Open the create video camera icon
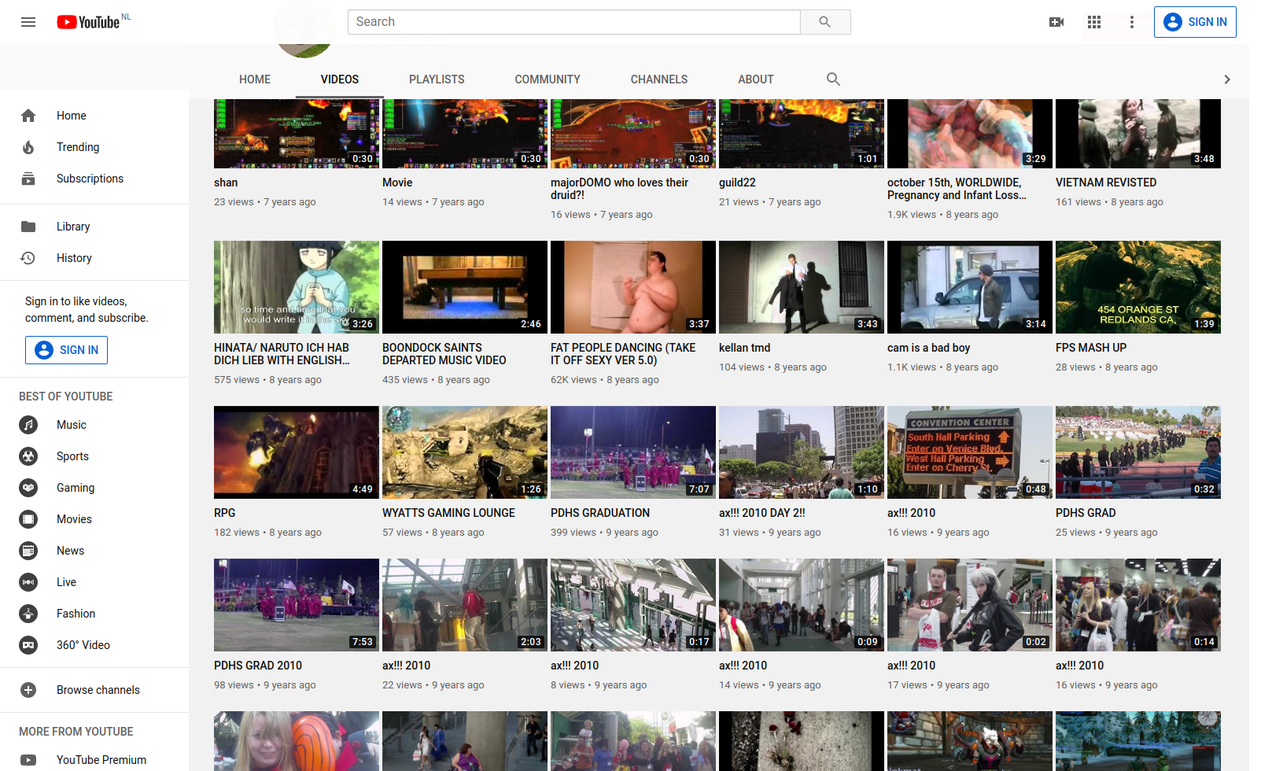 1056,22
